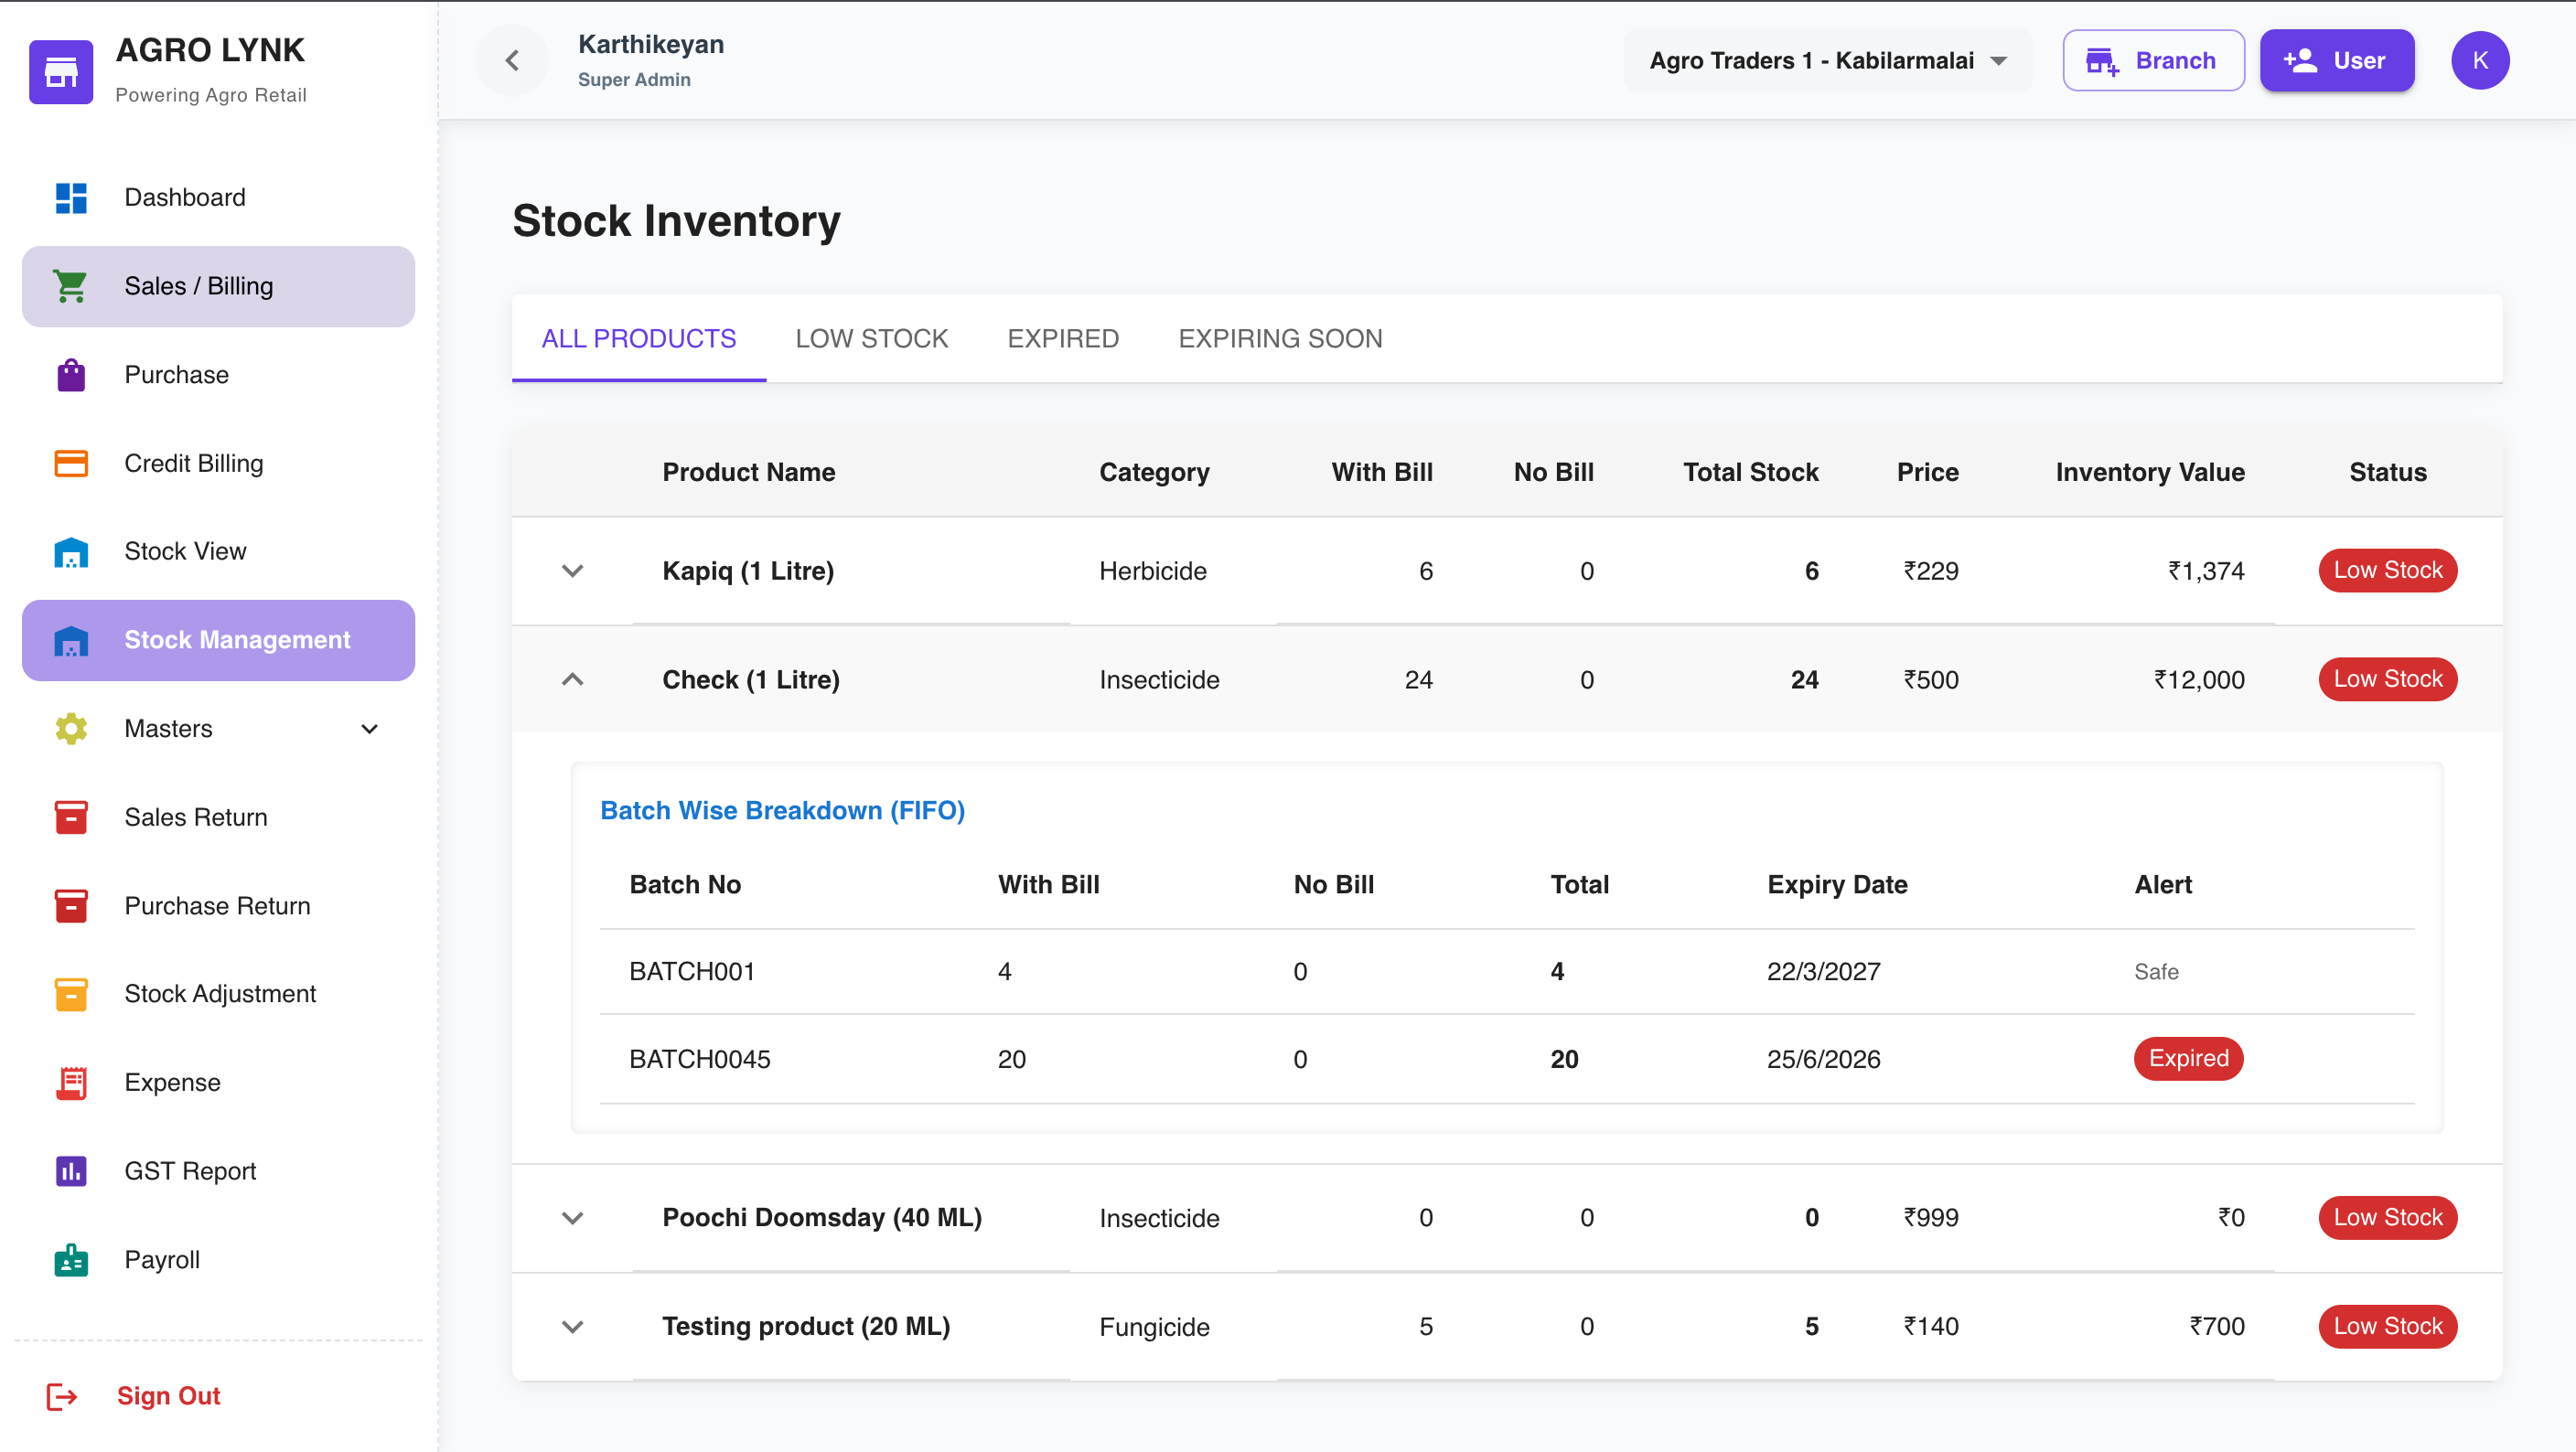Click the AGRO LYNK store logo icon
The width and height of the screenshot is (2576, 1452).
61,72
